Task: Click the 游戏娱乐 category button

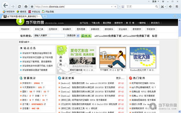Action: pyautogui.click(x=109, y=29)
